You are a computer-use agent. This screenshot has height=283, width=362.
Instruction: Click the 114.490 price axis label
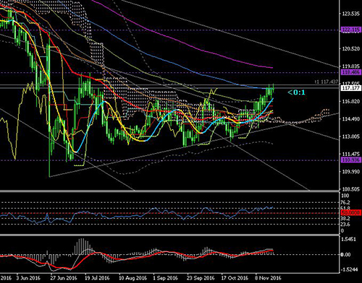tap(351, 119)
